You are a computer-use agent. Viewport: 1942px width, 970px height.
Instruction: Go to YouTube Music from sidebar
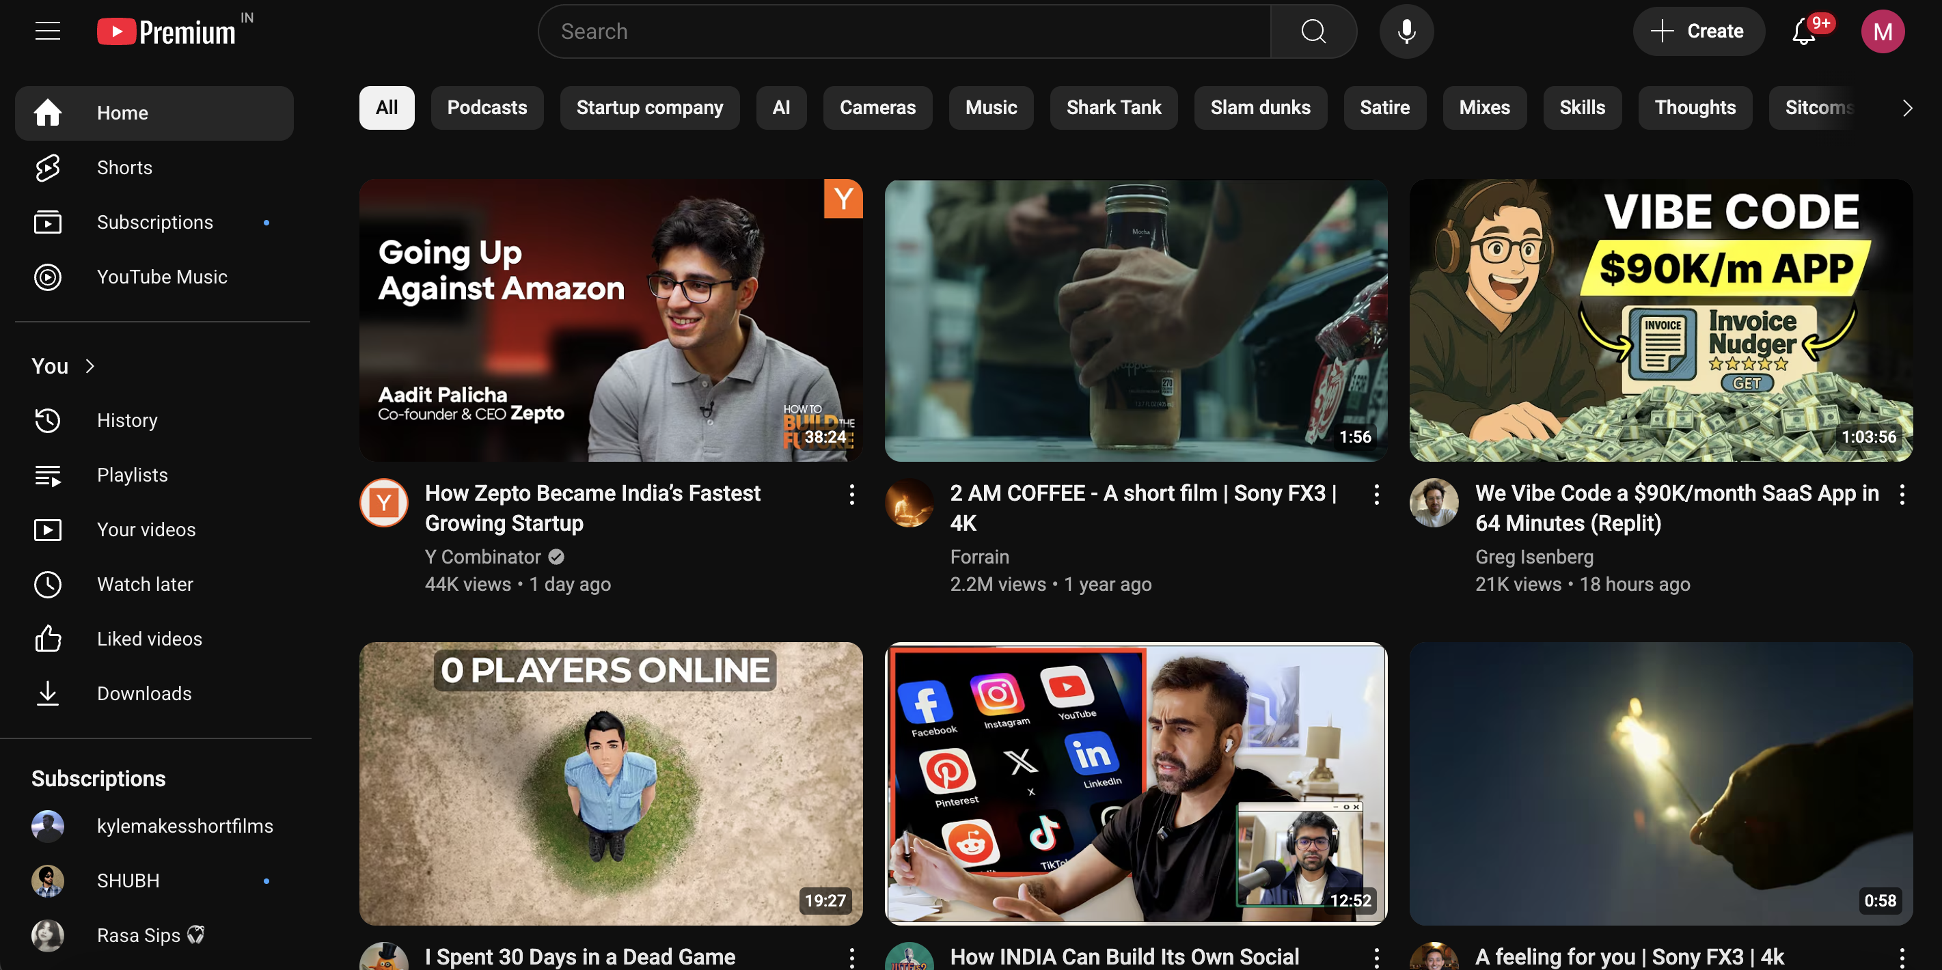[161, 277]
